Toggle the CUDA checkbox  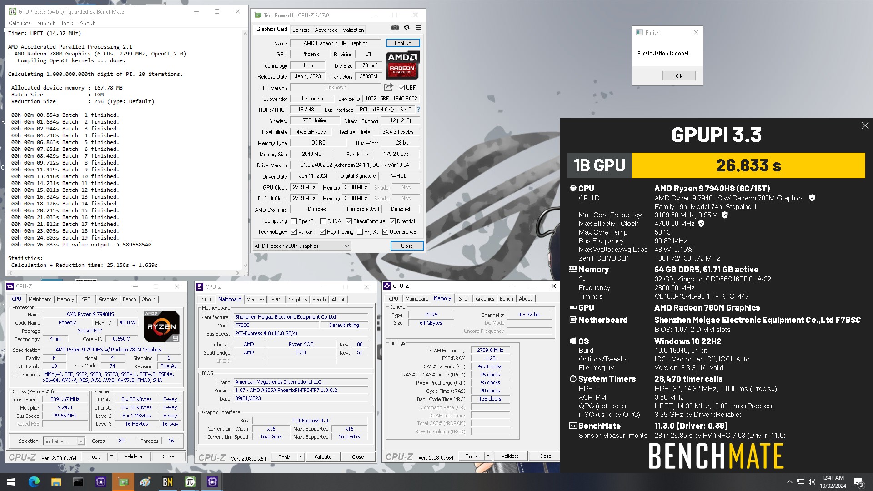[323, 221]
